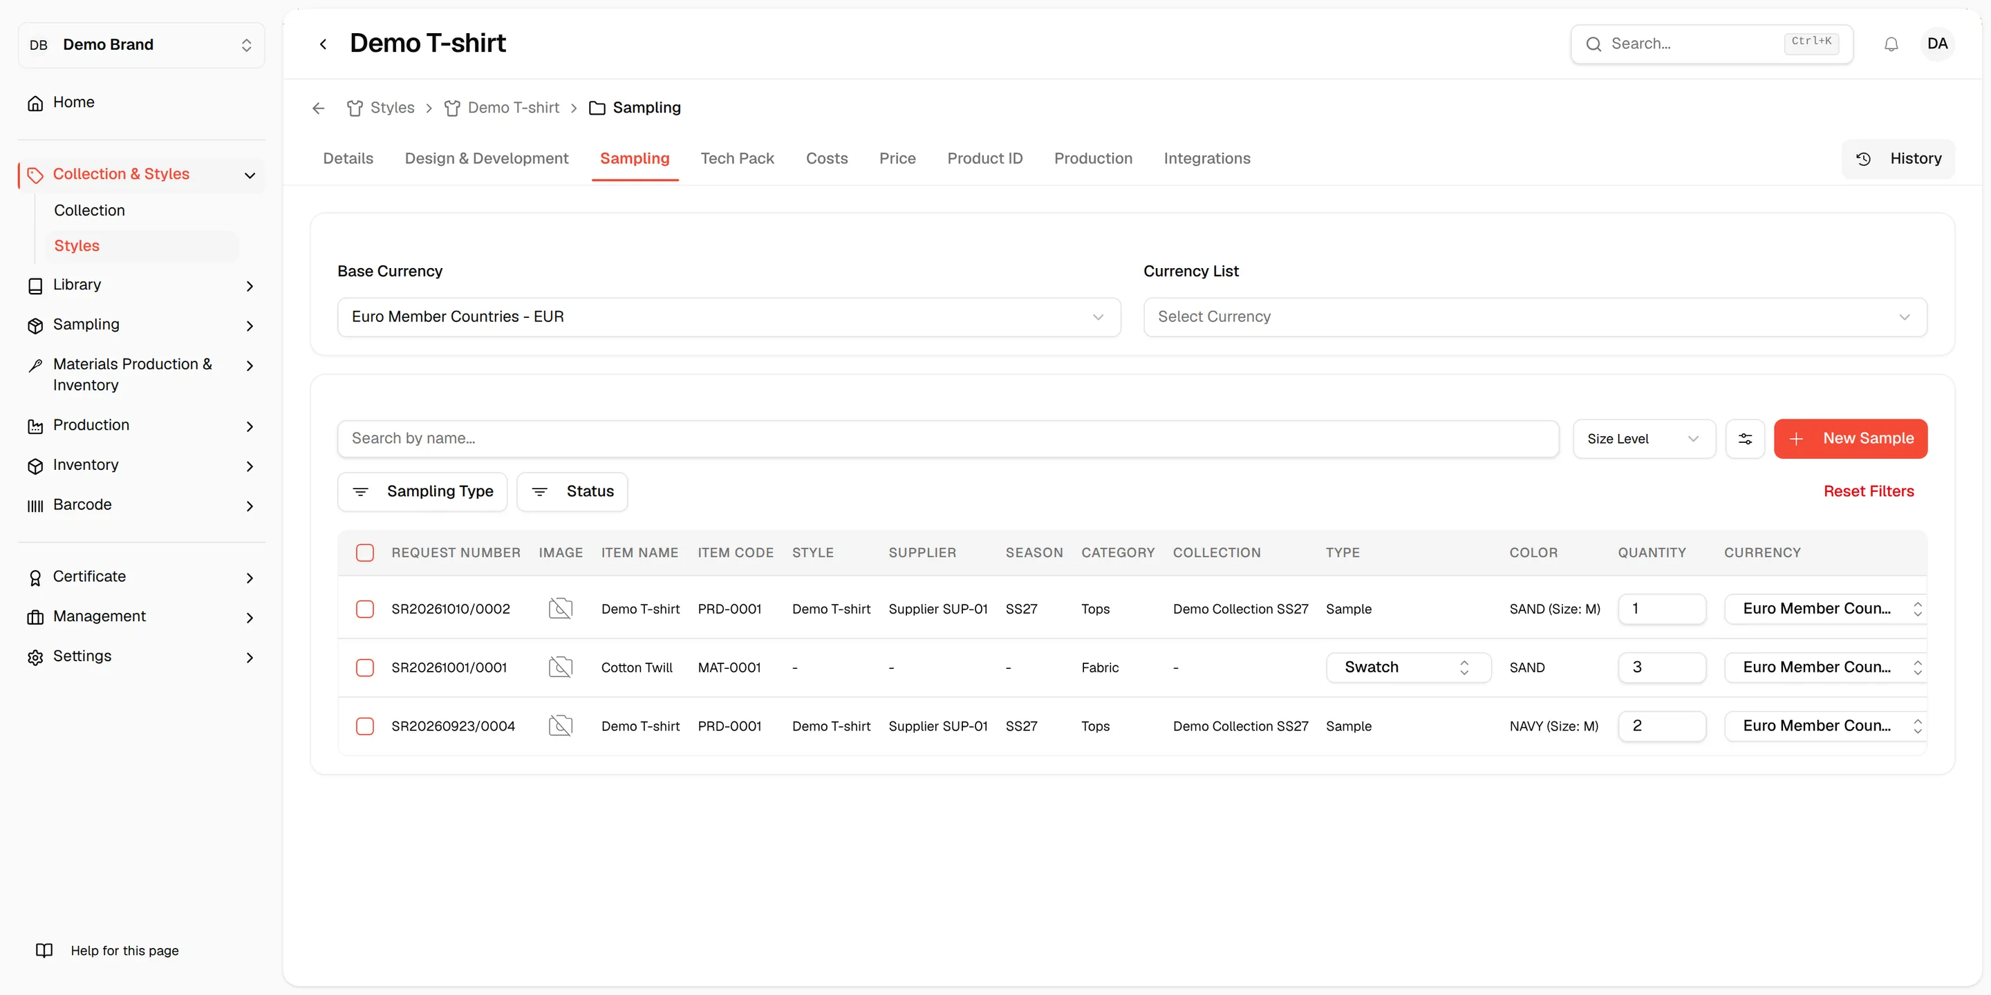Screen dimensions: 1991x995
Task: Click the Demo T-shirt breadcrumb link
Action: 513,108
